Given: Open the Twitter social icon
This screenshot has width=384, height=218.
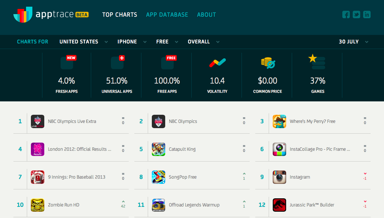Looking at the screenshot, I should 356,14.
